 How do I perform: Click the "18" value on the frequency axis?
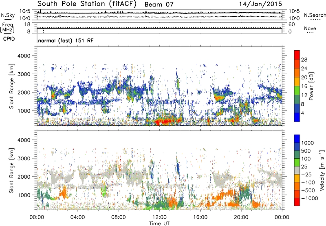pyautogui.click(x=27, y=24)
